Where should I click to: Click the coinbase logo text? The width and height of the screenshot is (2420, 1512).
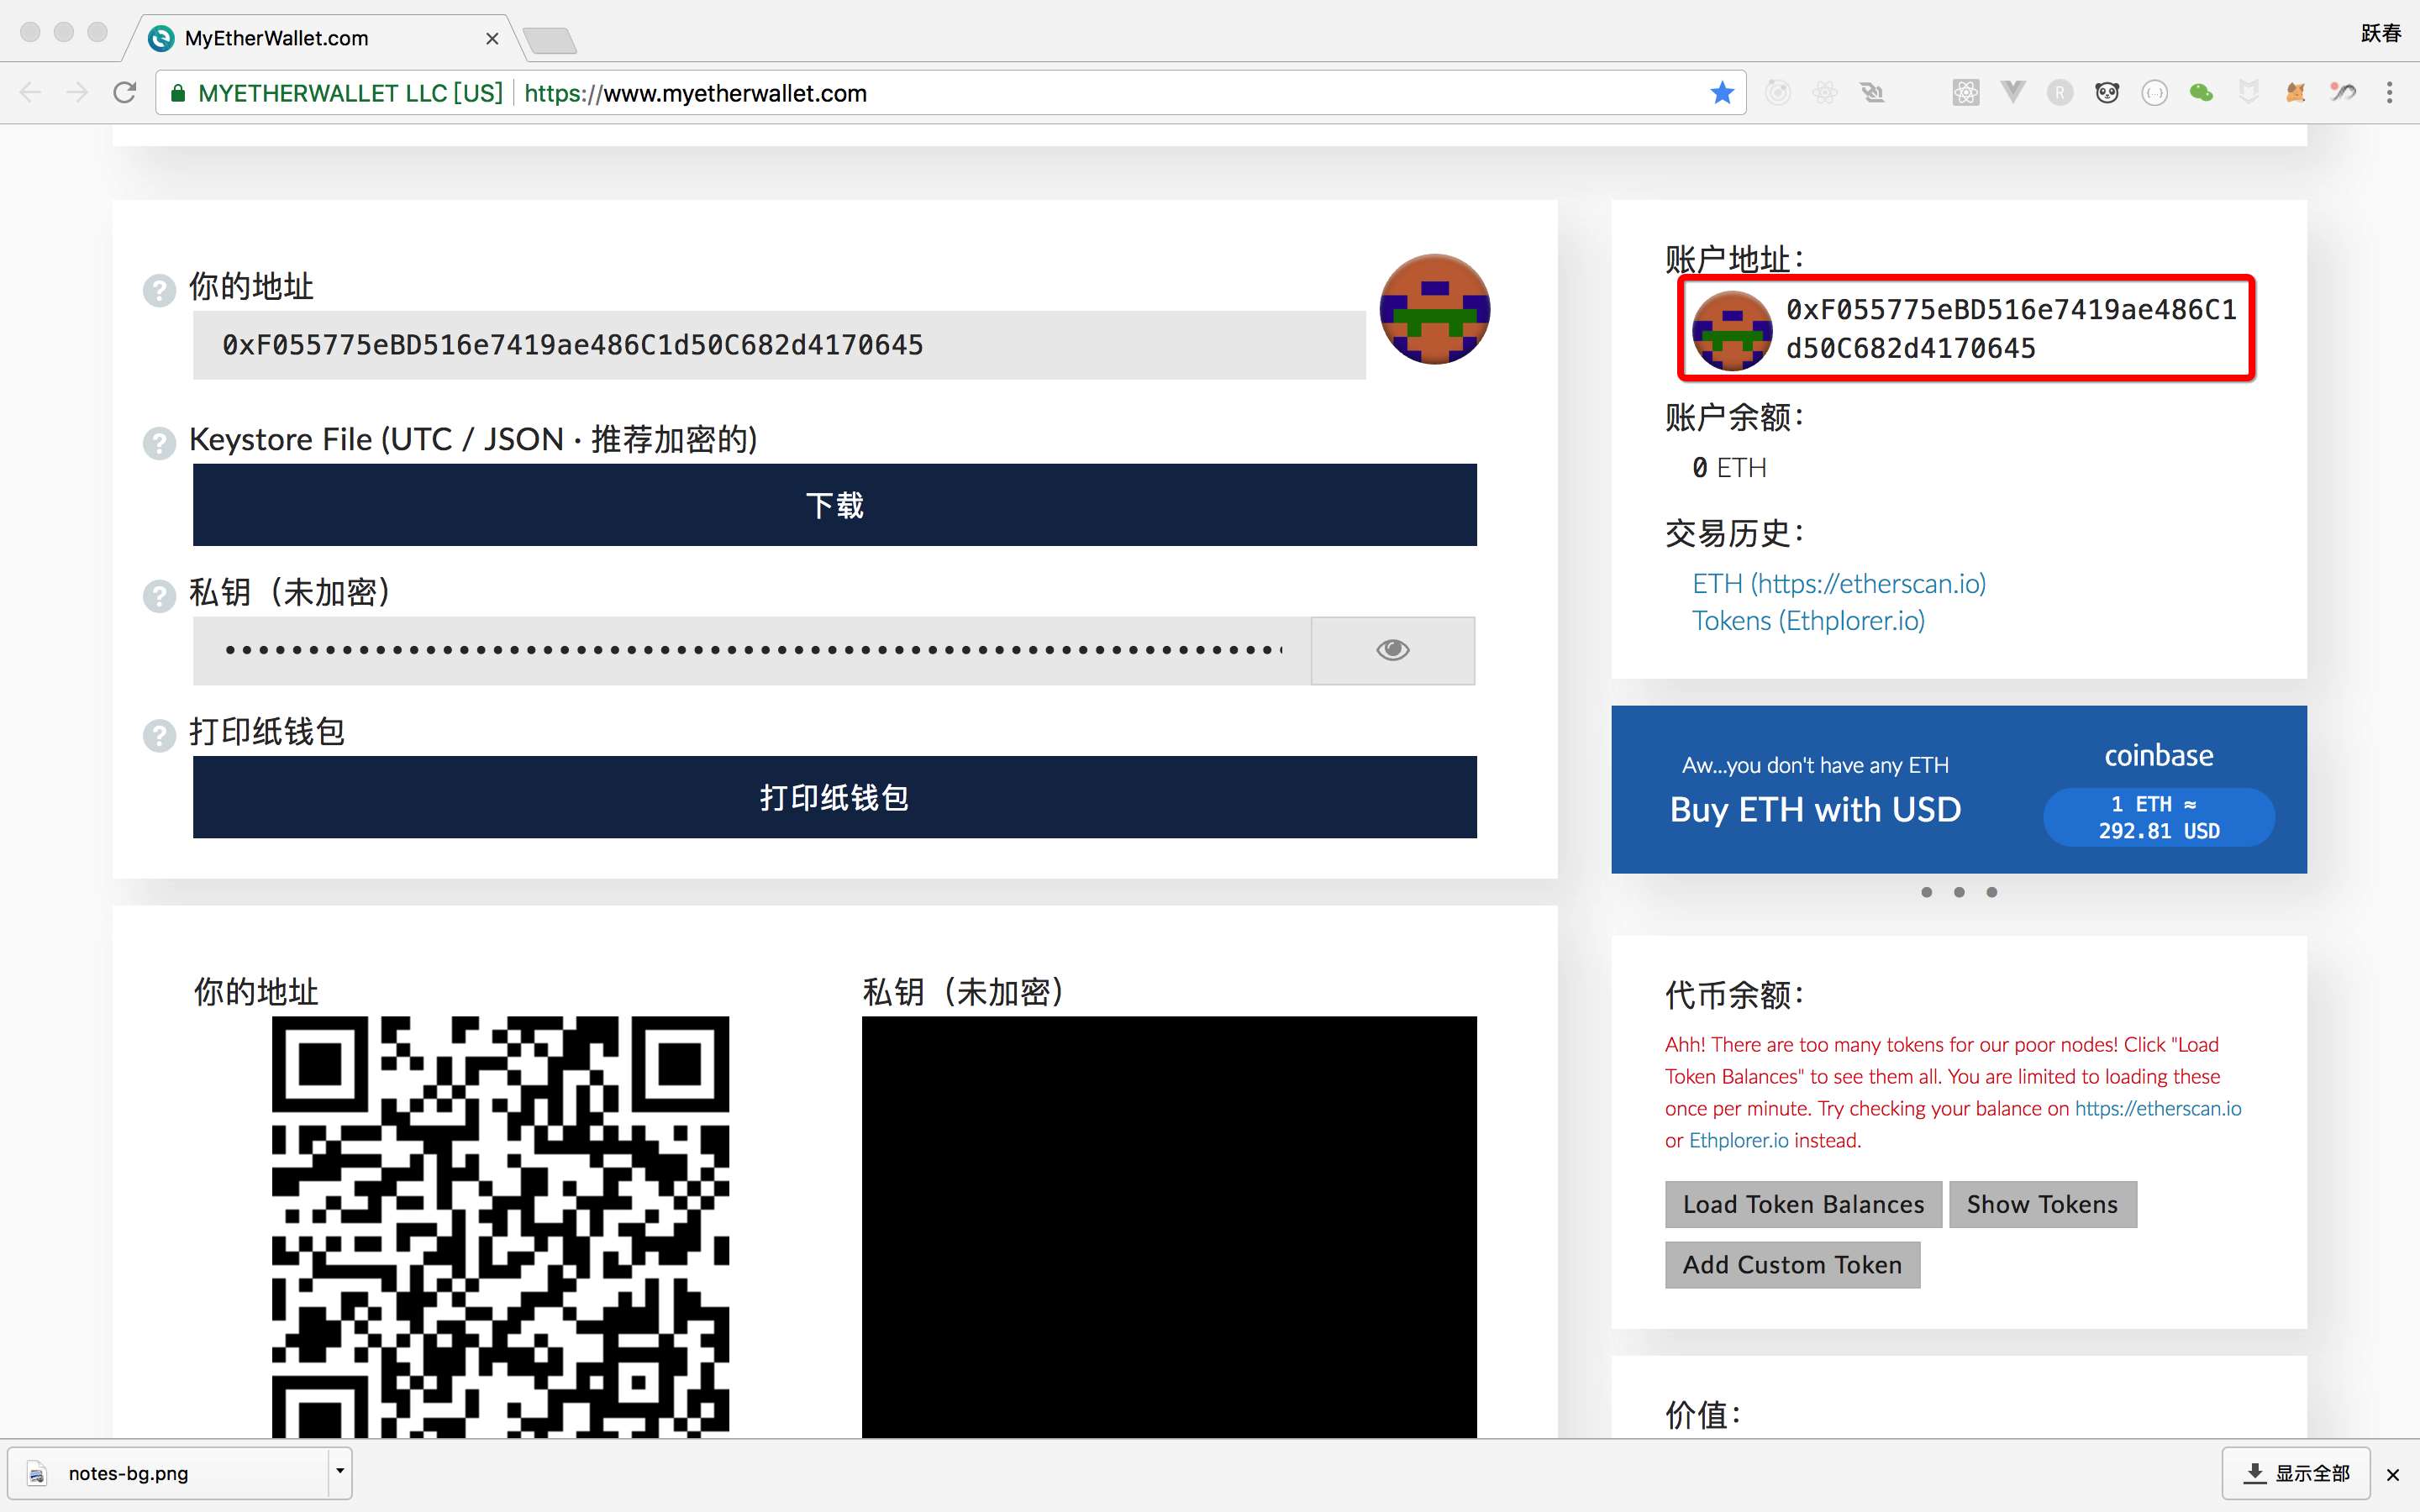click(2158, 755)
